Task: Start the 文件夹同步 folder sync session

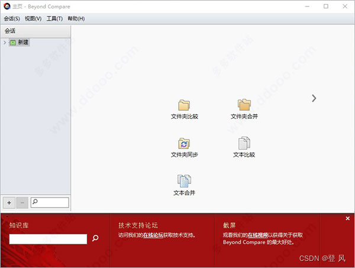Action: click(x=184, y=147)
